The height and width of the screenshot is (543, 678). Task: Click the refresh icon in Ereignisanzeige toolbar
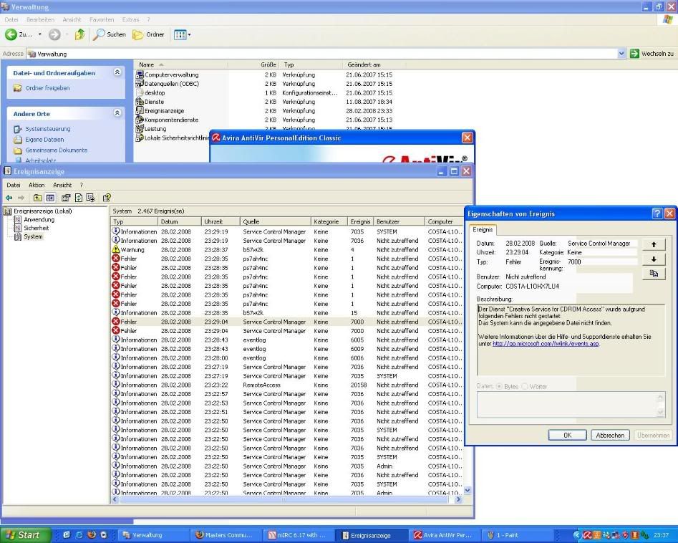tap(78, 198)
